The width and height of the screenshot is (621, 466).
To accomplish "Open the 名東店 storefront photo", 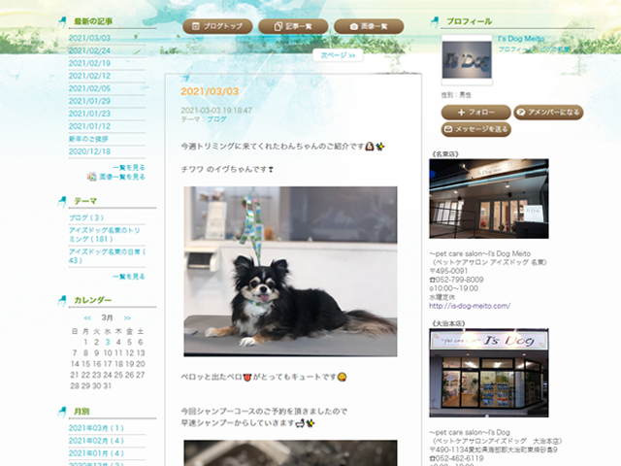I will 488,199.
